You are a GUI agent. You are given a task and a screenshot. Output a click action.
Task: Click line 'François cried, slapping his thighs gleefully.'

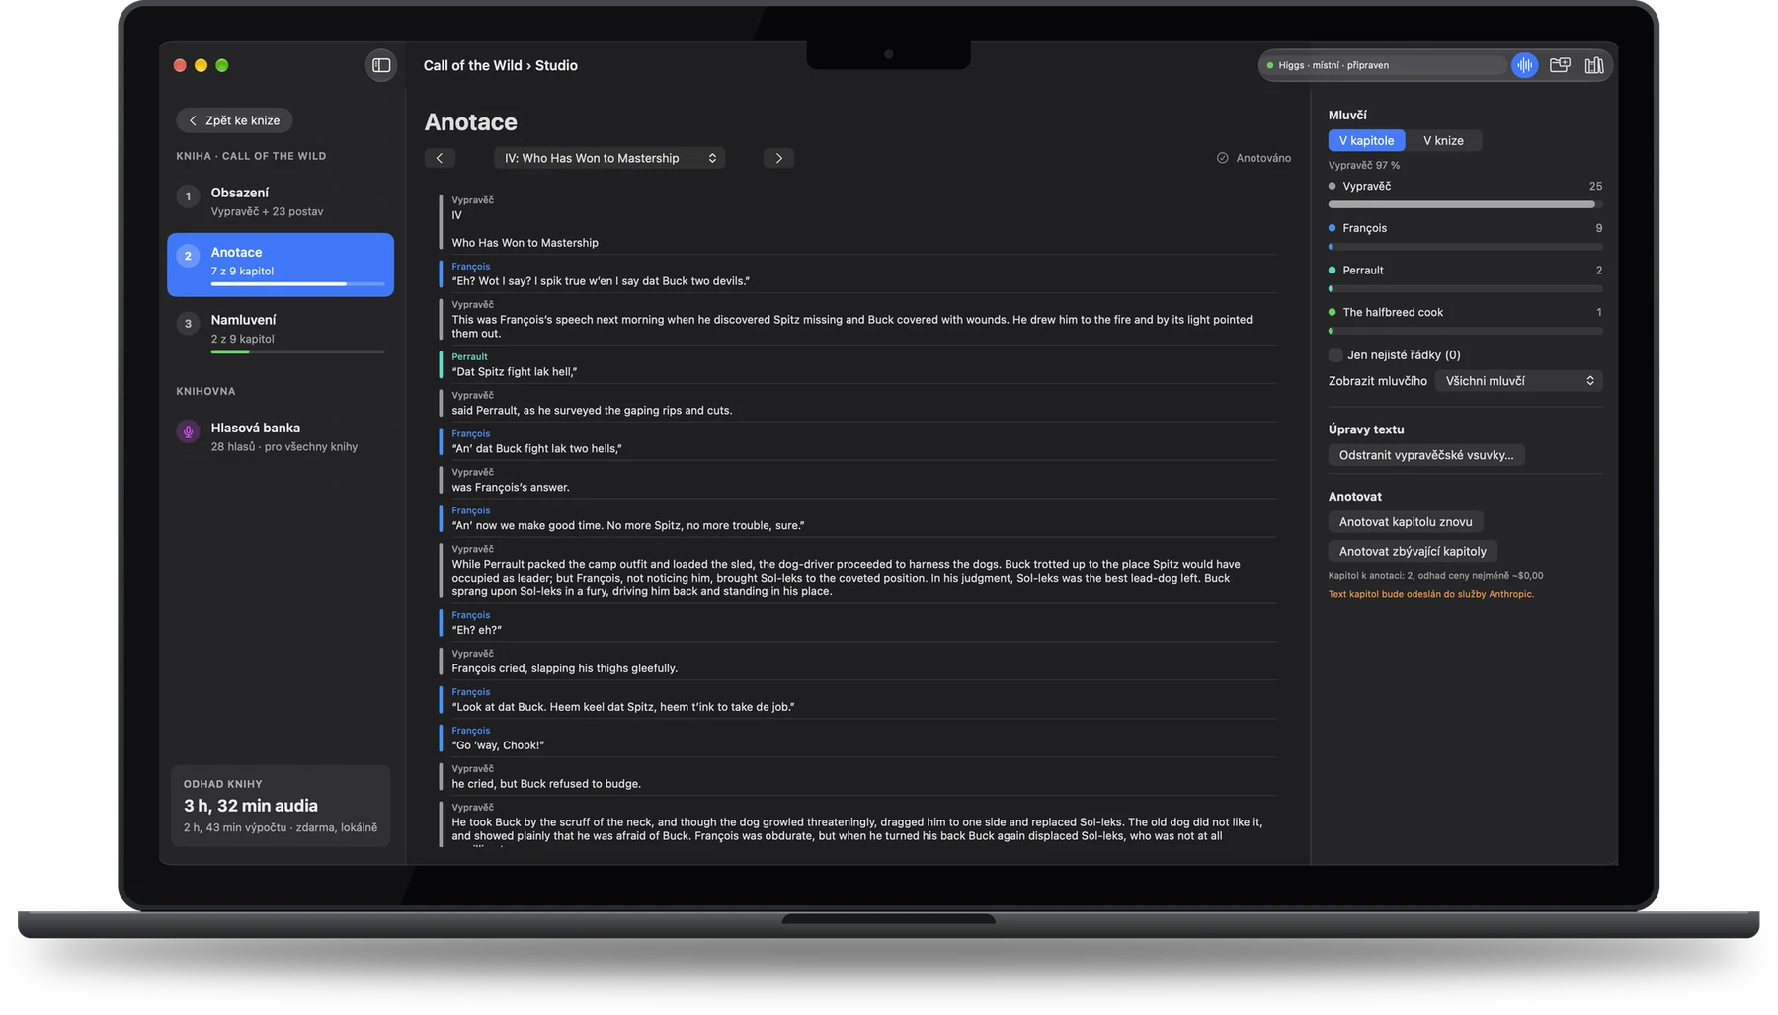[x=565, y=668]
